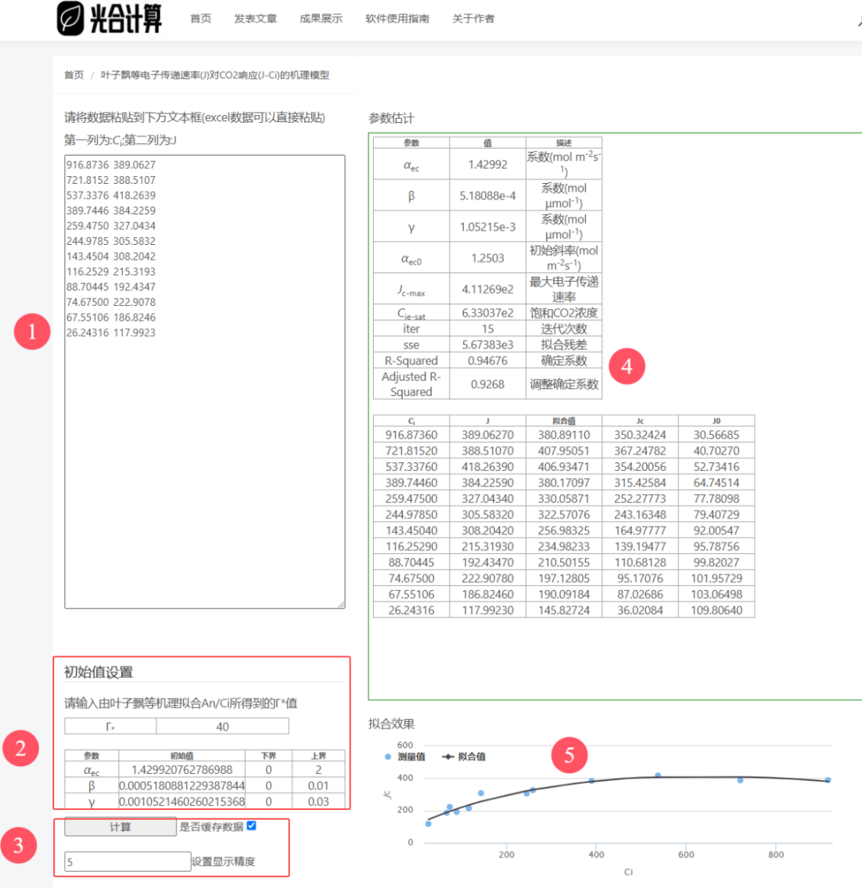Click the γ upper bound field

(318, 802)
